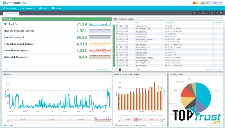
Task: Click the Infrastructure network icon
Action: 4,8
